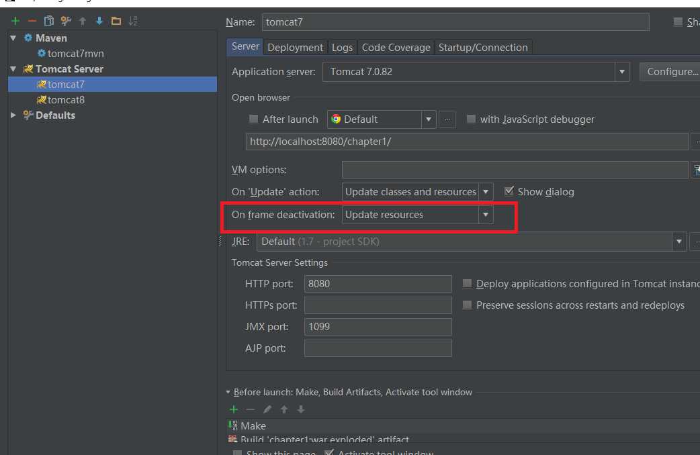
Task: Add a before launch task
Action: [x=234, y=409]
